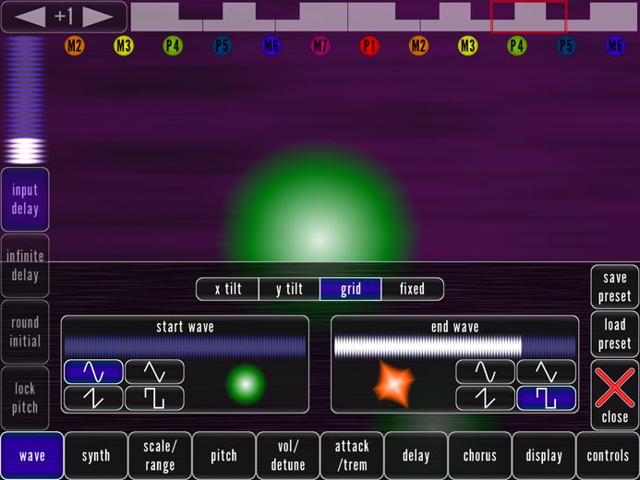The height and width of the screenshot is (480, 640).
Task: Open the wave tab
Action: (32, 455)
